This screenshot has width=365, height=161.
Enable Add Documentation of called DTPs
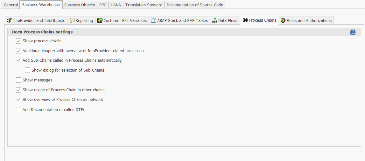click(x=18, y=110)
